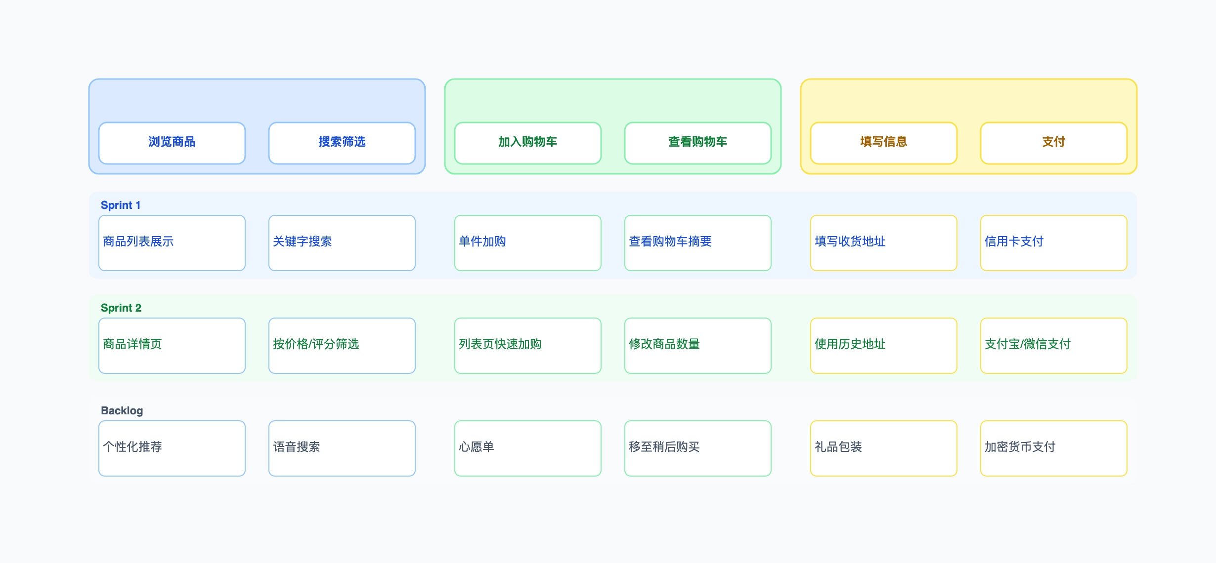Select the 单件加购 card
This screenshot has height=563, width=1216.
point(527,242)
